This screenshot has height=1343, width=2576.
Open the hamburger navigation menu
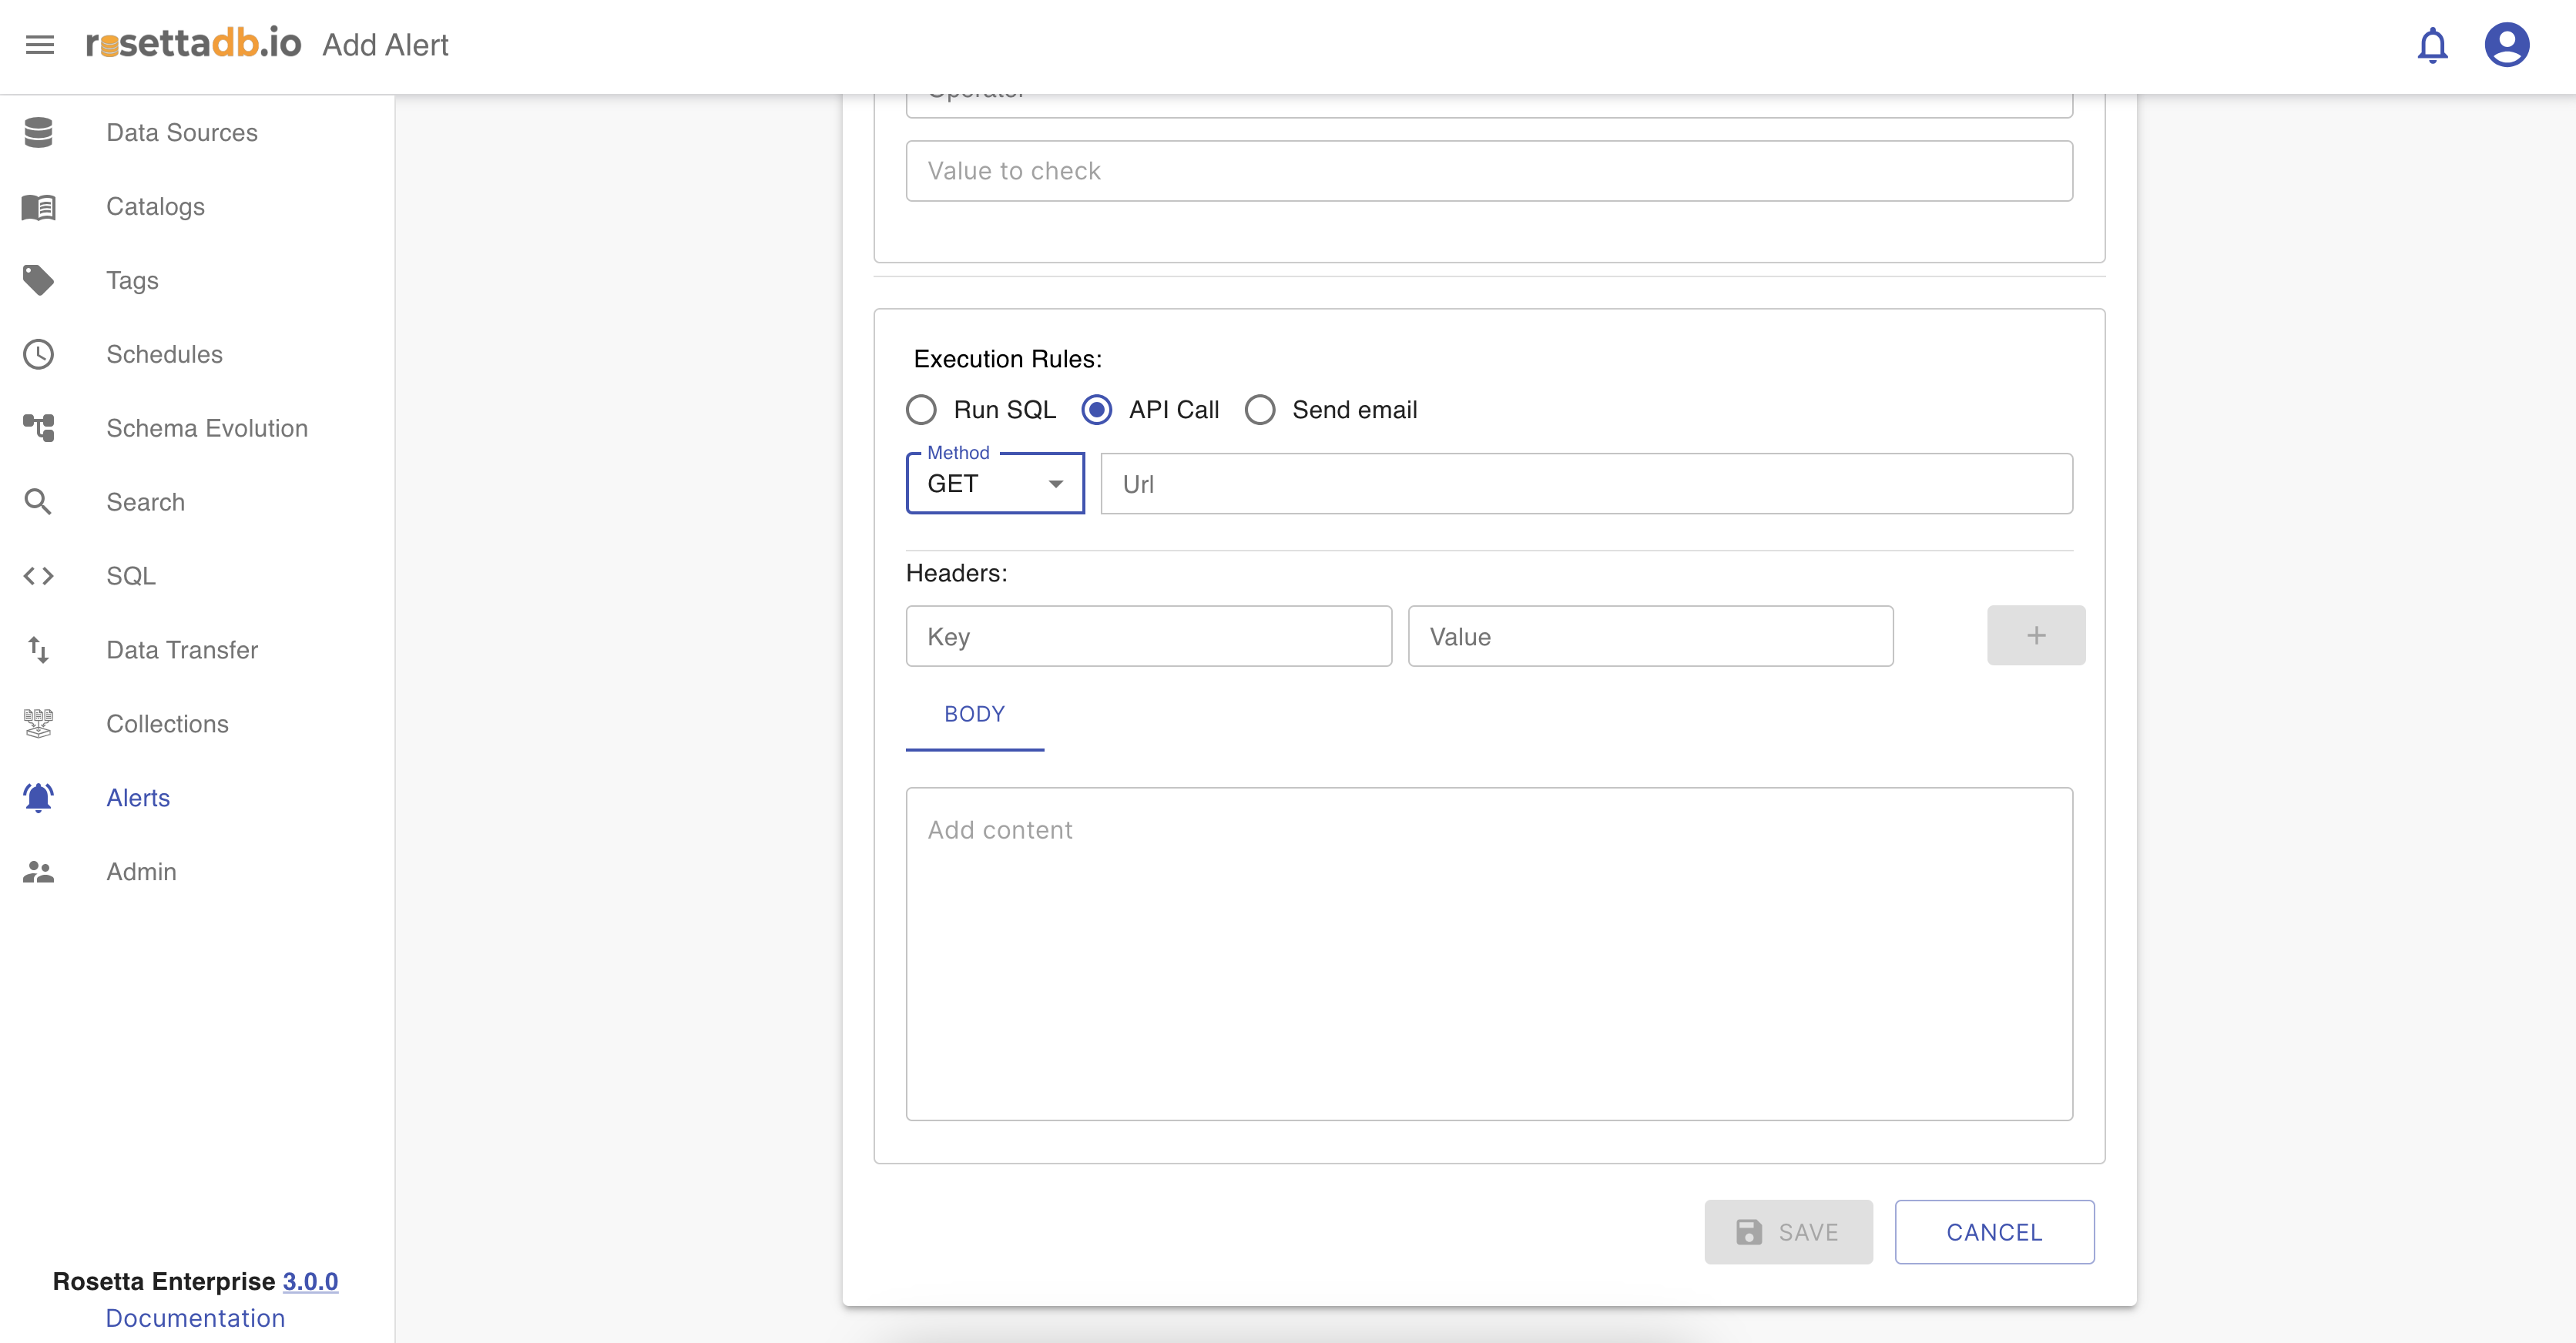(x=40, y=45)
